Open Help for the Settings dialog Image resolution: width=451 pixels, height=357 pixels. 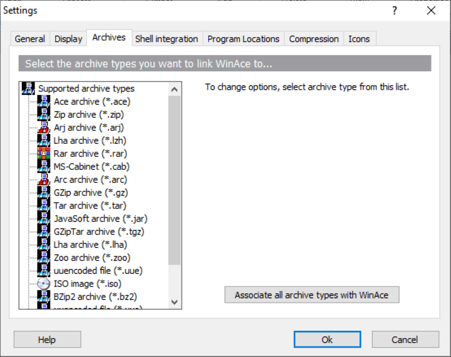pos(47,340)
